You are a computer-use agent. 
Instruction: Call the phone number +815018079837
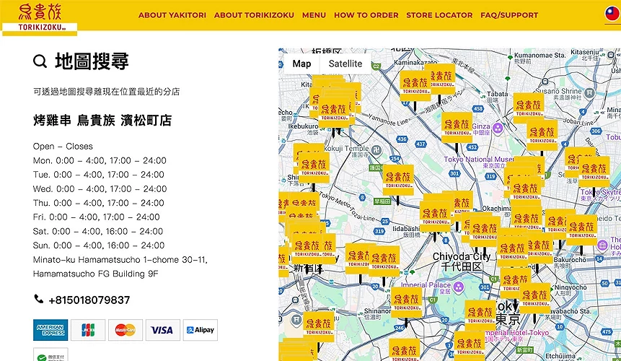tap(89, 300)
